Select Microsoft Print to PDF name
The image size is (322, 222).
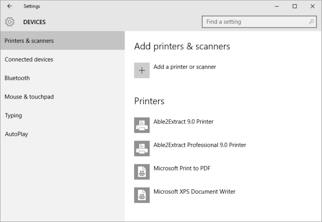pyautogui.click(x=182, y=168)
